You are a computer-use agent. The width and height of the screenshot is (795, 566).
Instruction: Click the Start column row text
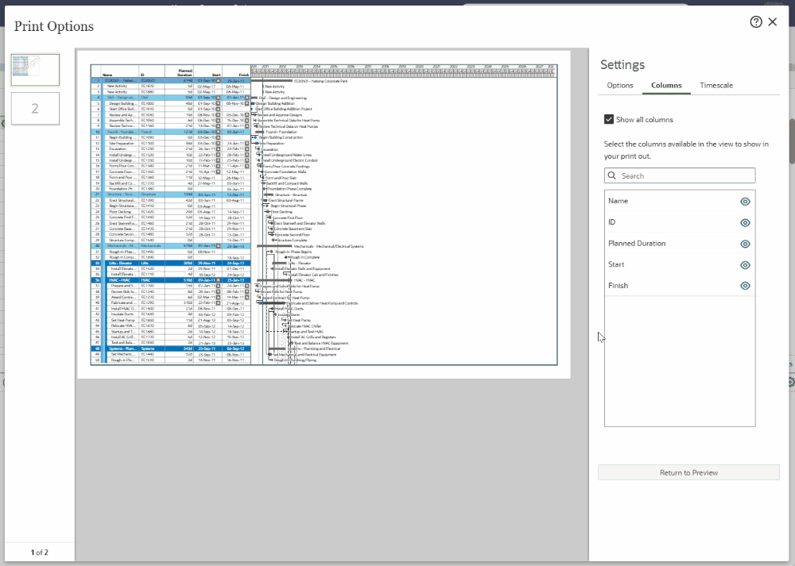[x=616, y=265]
